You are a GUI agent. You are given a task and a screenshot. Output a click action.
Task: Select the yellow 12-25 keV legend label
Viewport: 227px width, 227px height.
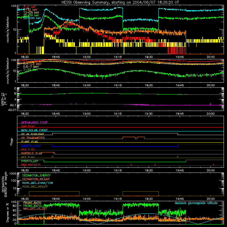pyautogui.click(x=31, y=12)
